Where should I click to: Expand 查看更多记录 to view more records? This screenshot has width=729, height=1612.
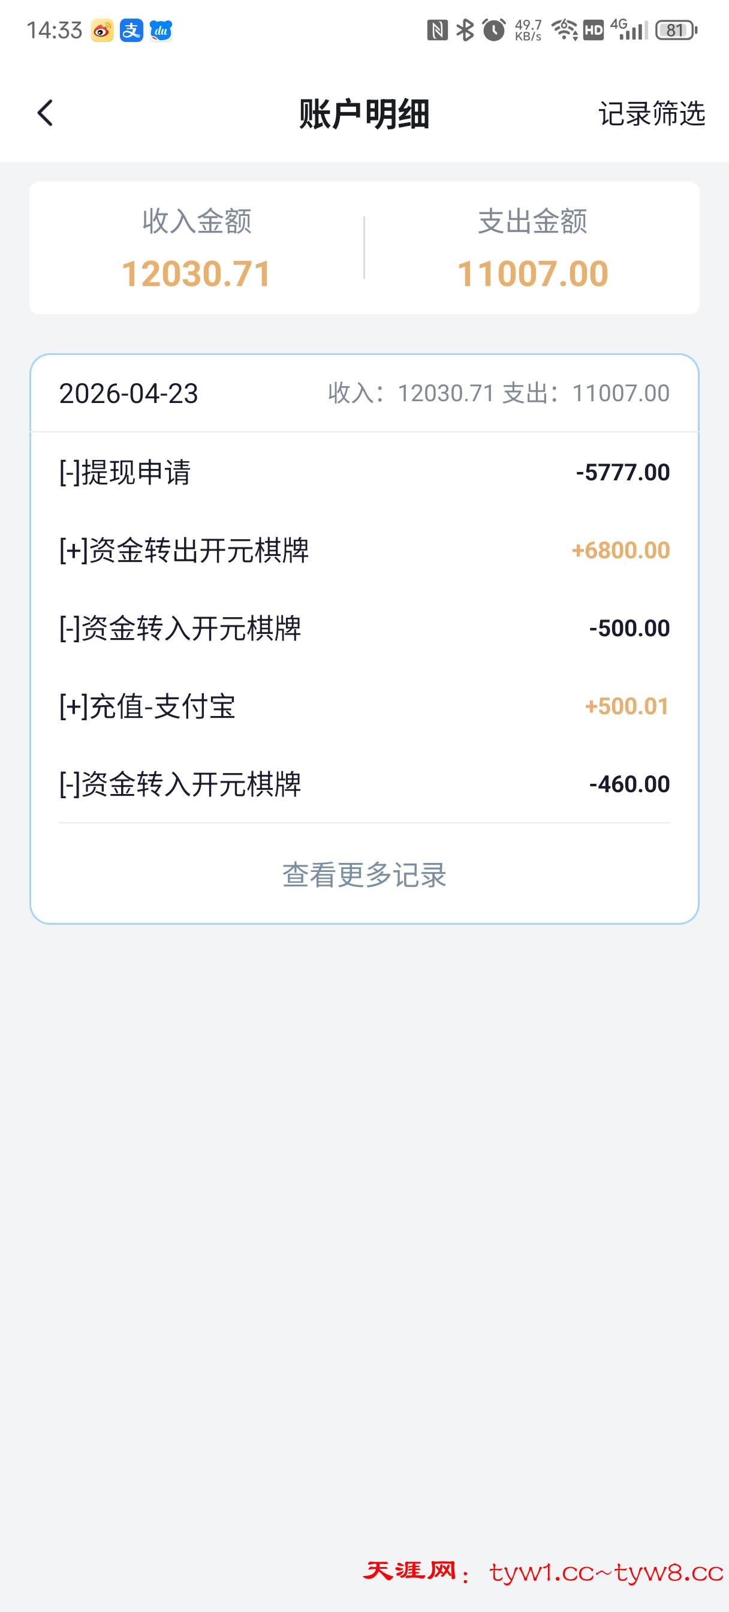pos(364,875)
